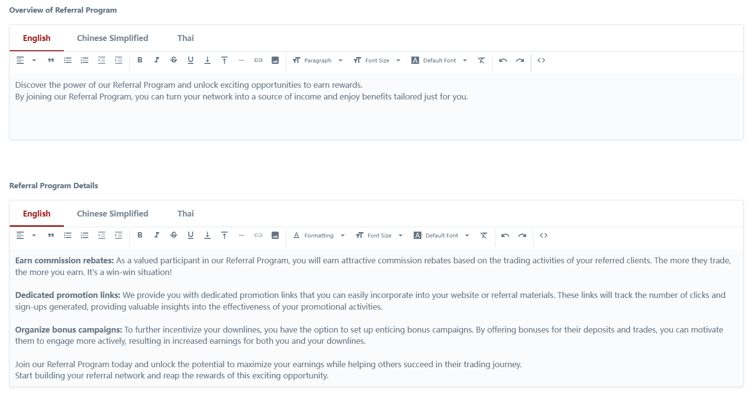Increase indent in the Details editor toolbar
The image size is (749, 394).
pos(118,236)
